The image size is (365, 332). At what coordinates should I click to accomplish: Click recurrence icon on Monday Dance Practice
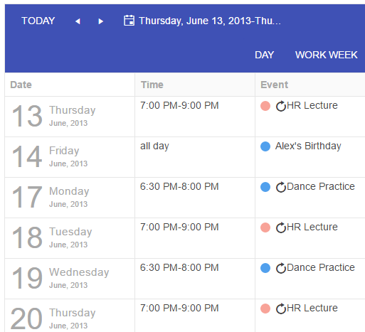click(281, 187)
